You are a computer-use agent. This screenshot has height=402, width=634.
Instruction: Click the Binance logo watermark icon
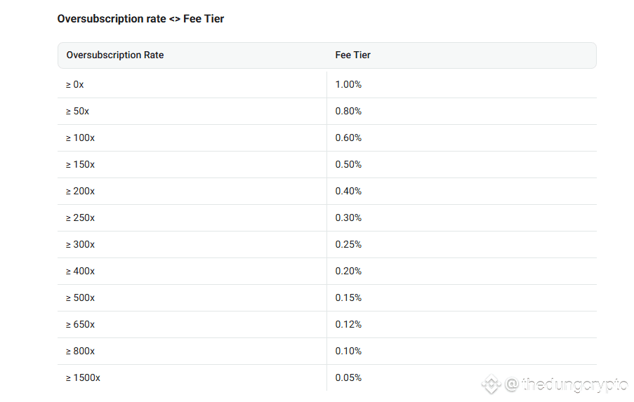click(x=490, y=384)
